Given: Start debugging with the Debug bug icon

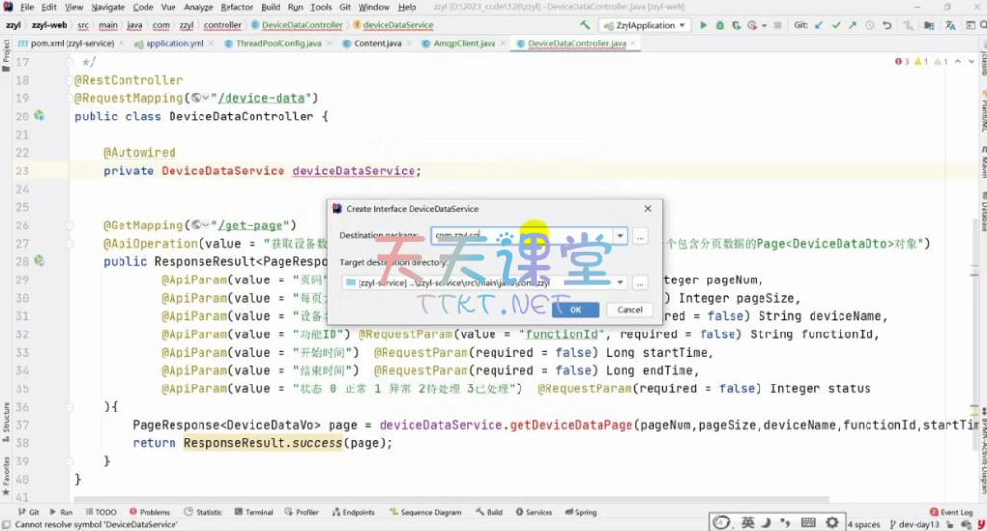Looking at the screenshot, I should point(718,25).
